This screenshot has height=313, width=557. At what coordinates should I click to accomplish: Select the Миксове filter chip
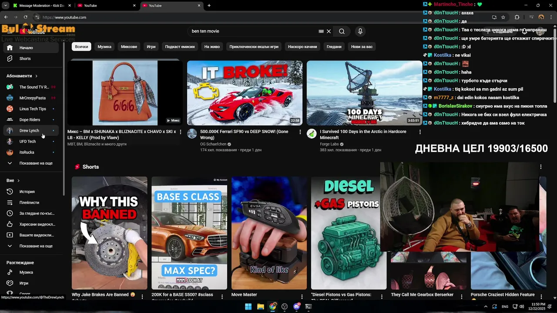click(x=129, y=47)
